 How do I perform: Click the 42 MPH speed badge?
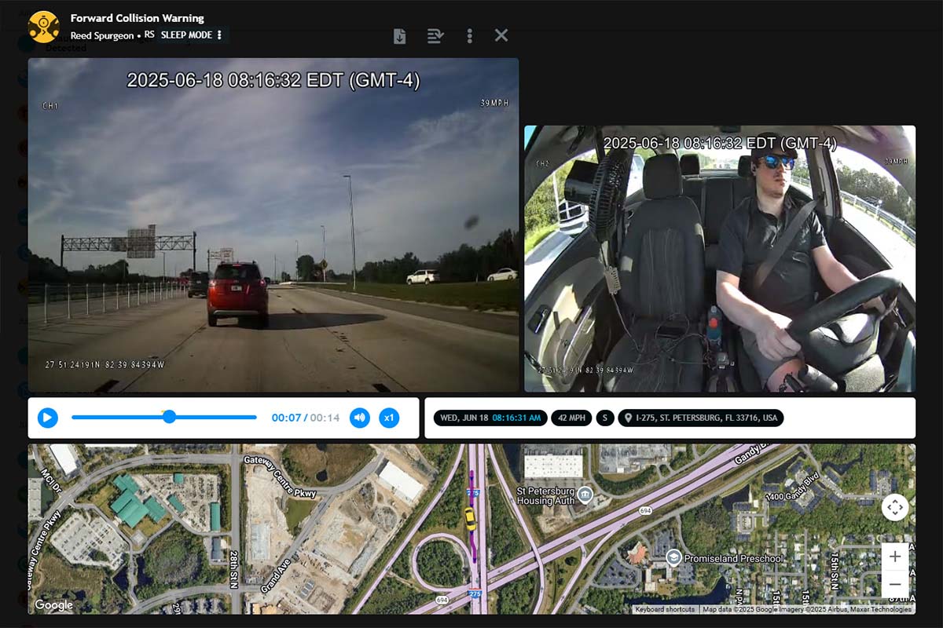pyautogui.click(x=571, y=418)
